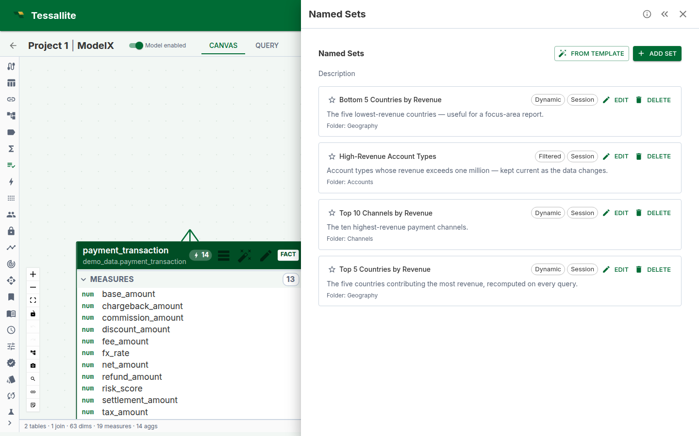Select the fx_rate measure row

pos(189,353)
